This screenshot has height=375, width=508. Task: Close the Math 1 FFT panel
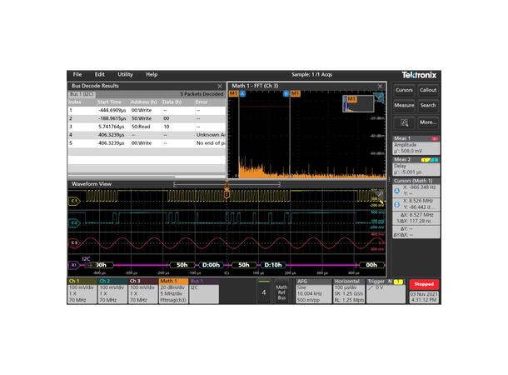point(380,86)
